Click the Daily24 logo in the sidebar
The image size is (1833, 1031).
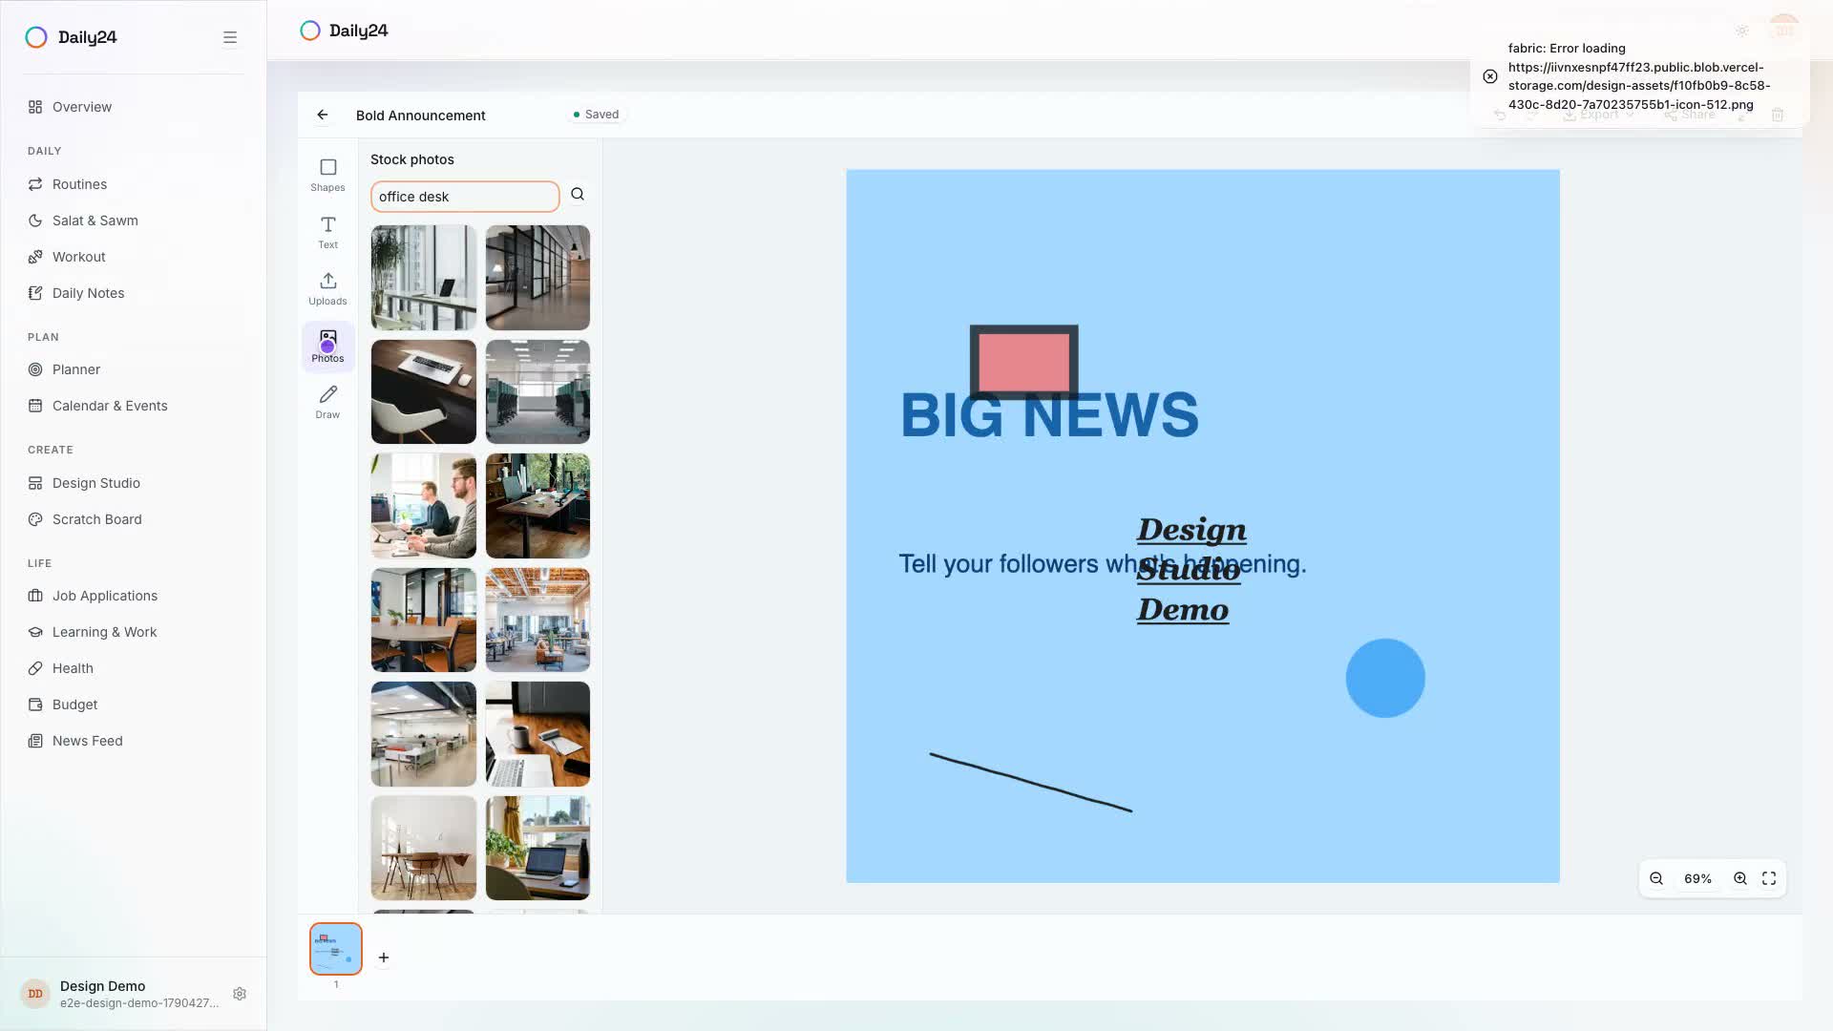[71, 37]
